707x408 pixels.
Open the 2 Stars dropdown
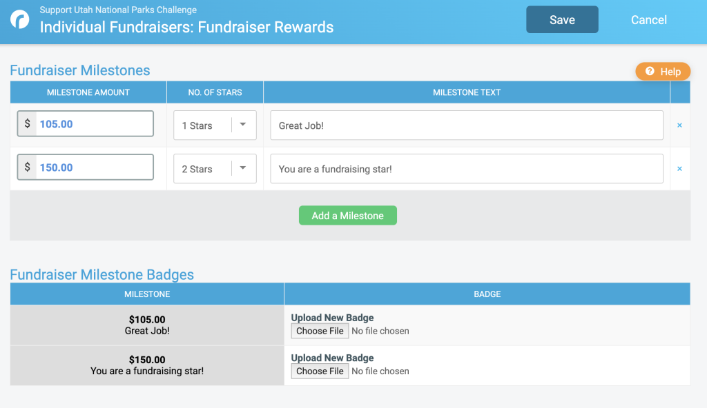215,169
